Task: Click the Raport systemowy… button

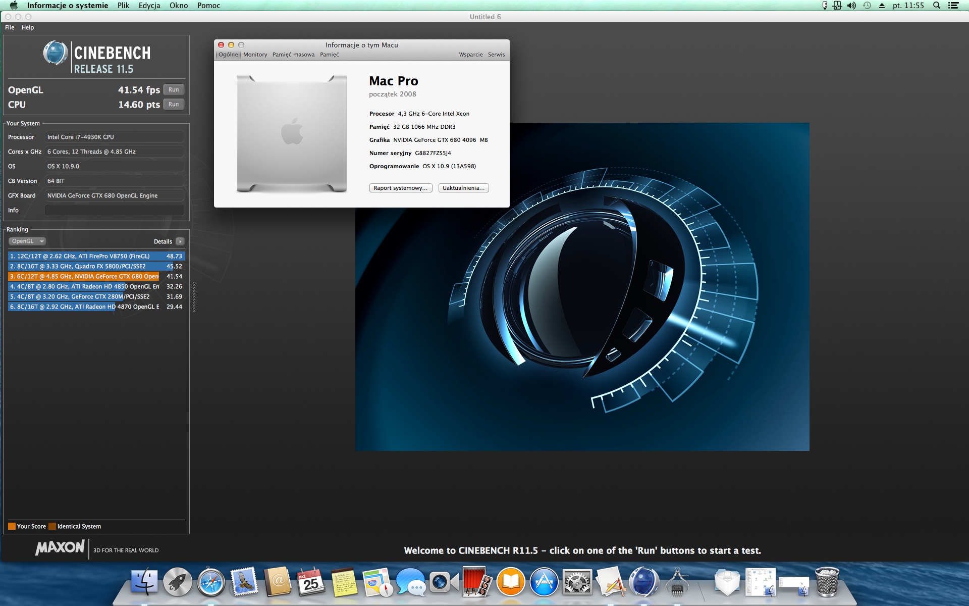Action: (401, 188)
